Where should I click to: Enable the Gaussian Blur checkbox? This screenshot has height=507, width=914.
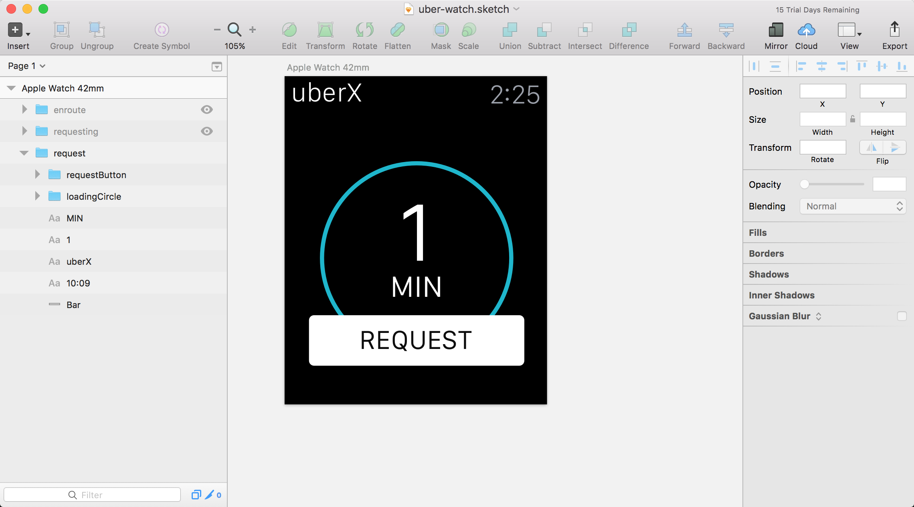[x=902, y=316]
